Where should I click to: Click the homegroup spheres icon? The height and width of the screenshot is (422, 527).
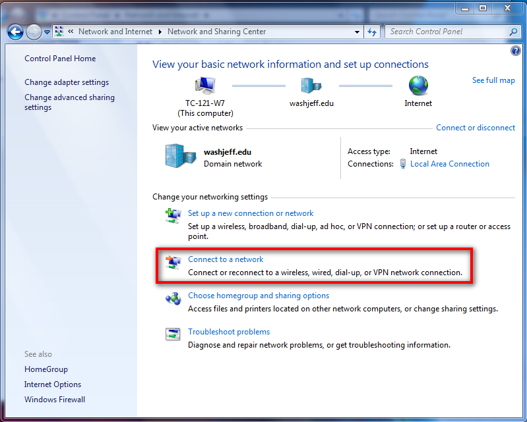(173, 298)
